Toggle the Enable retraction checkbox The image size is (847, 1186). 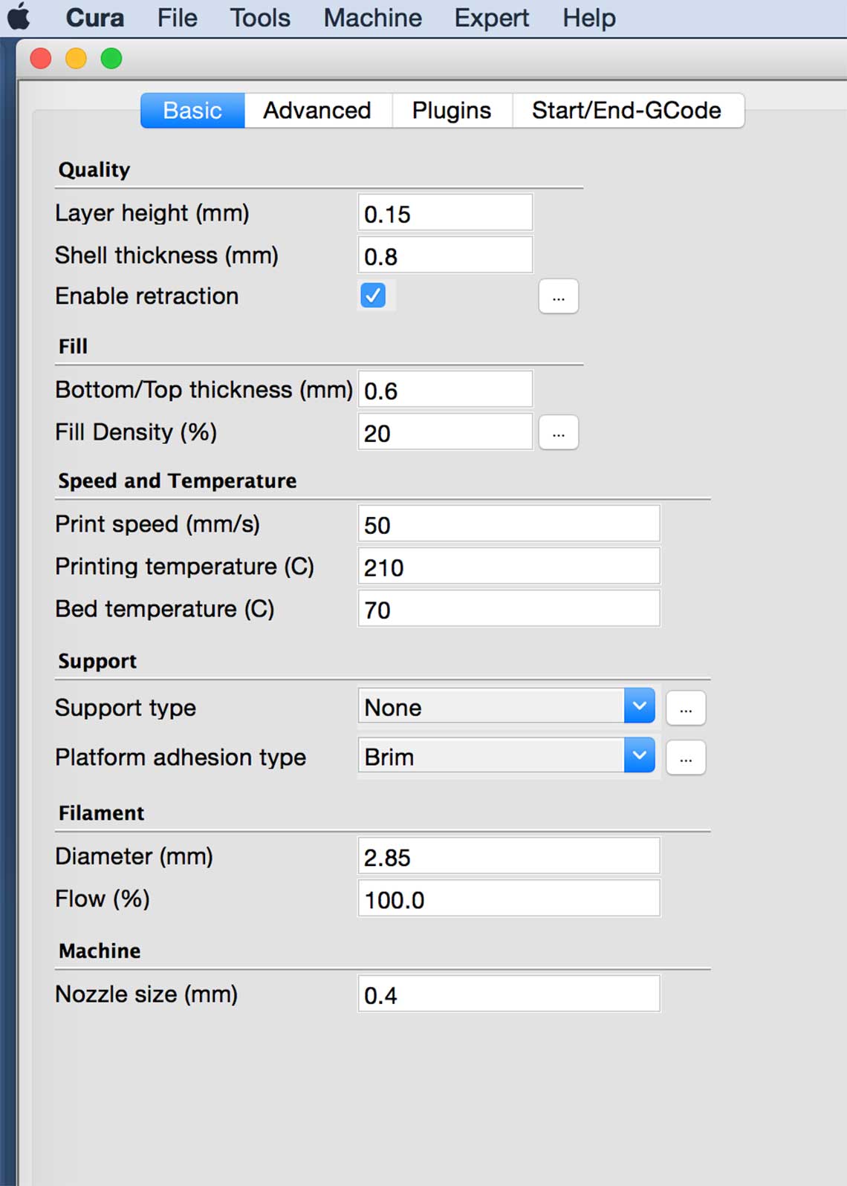click(373, 296)
